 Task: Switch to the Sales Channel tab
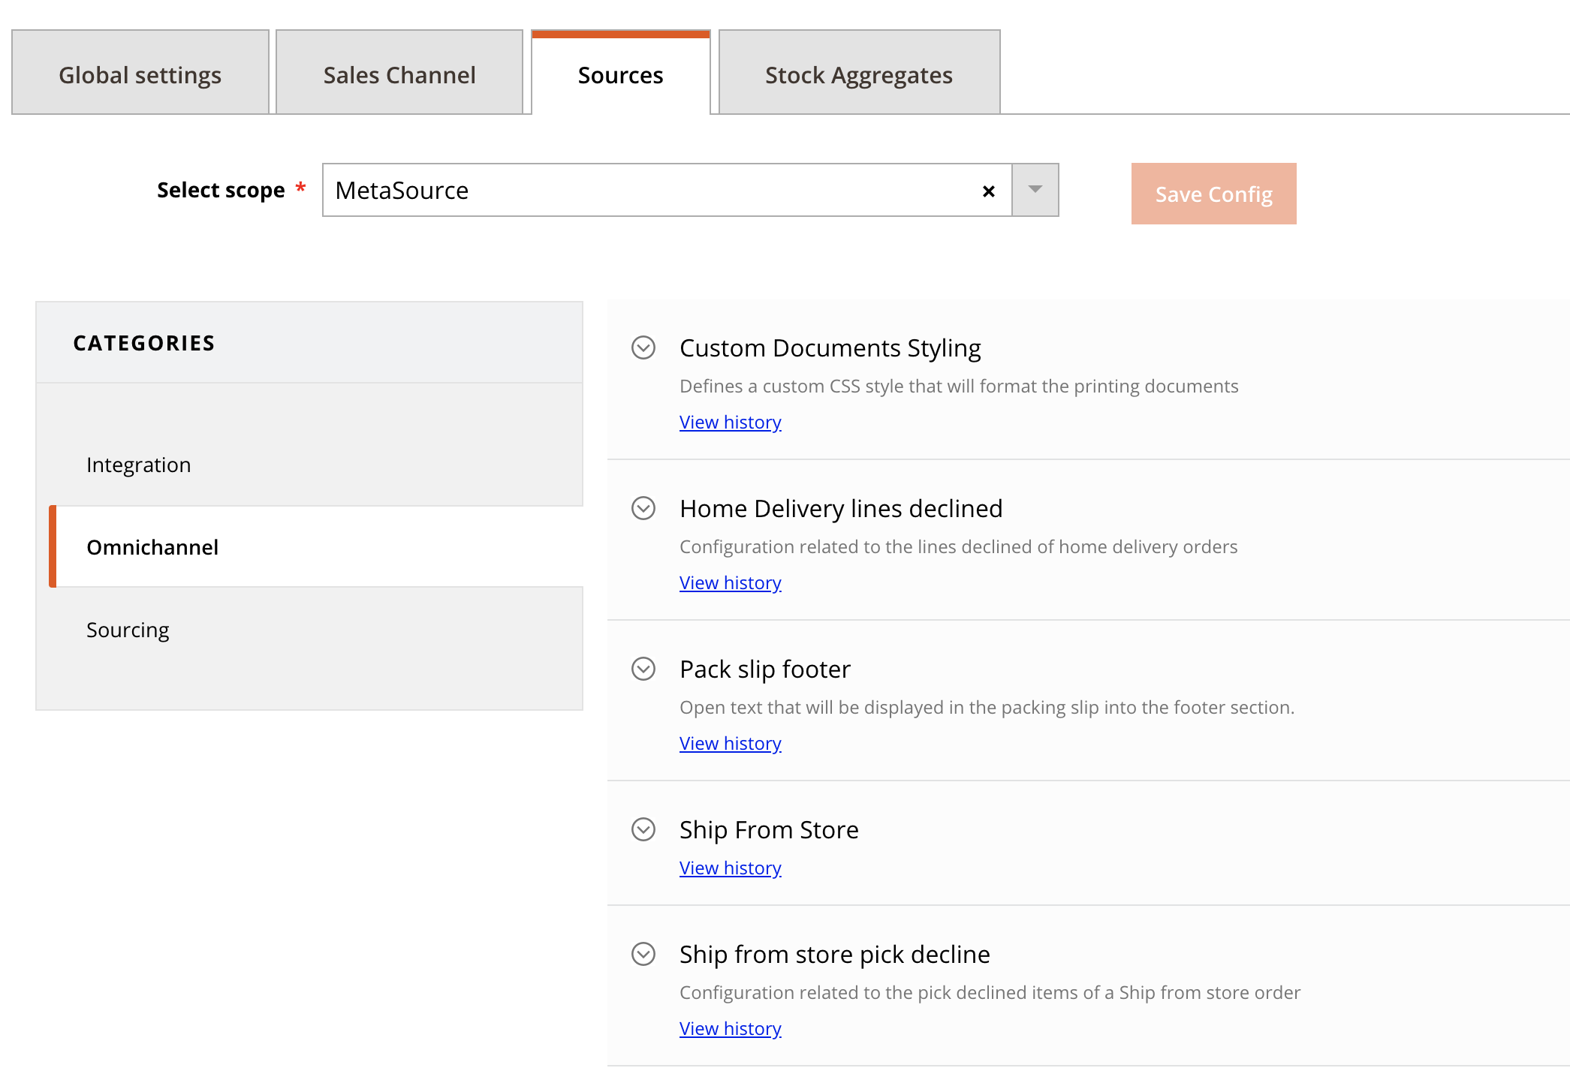399,73
